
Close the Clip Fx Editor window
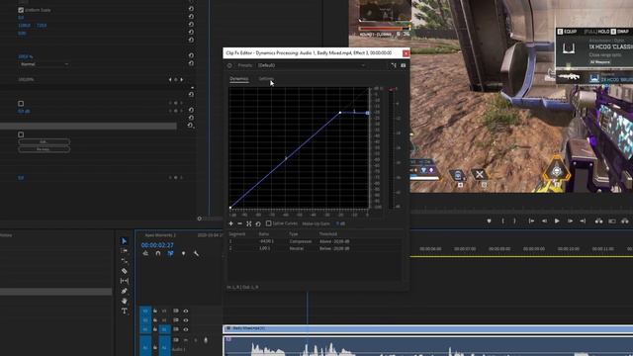point(406,52)
